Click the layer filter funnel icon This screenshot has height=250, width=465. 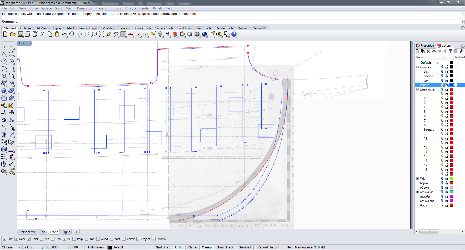pyautogui.click(x=450, y=51)
